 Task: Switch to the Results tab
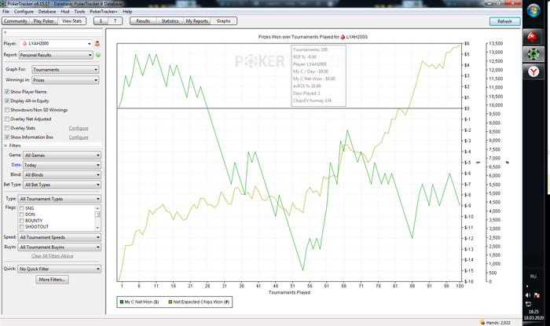point(143,21)
